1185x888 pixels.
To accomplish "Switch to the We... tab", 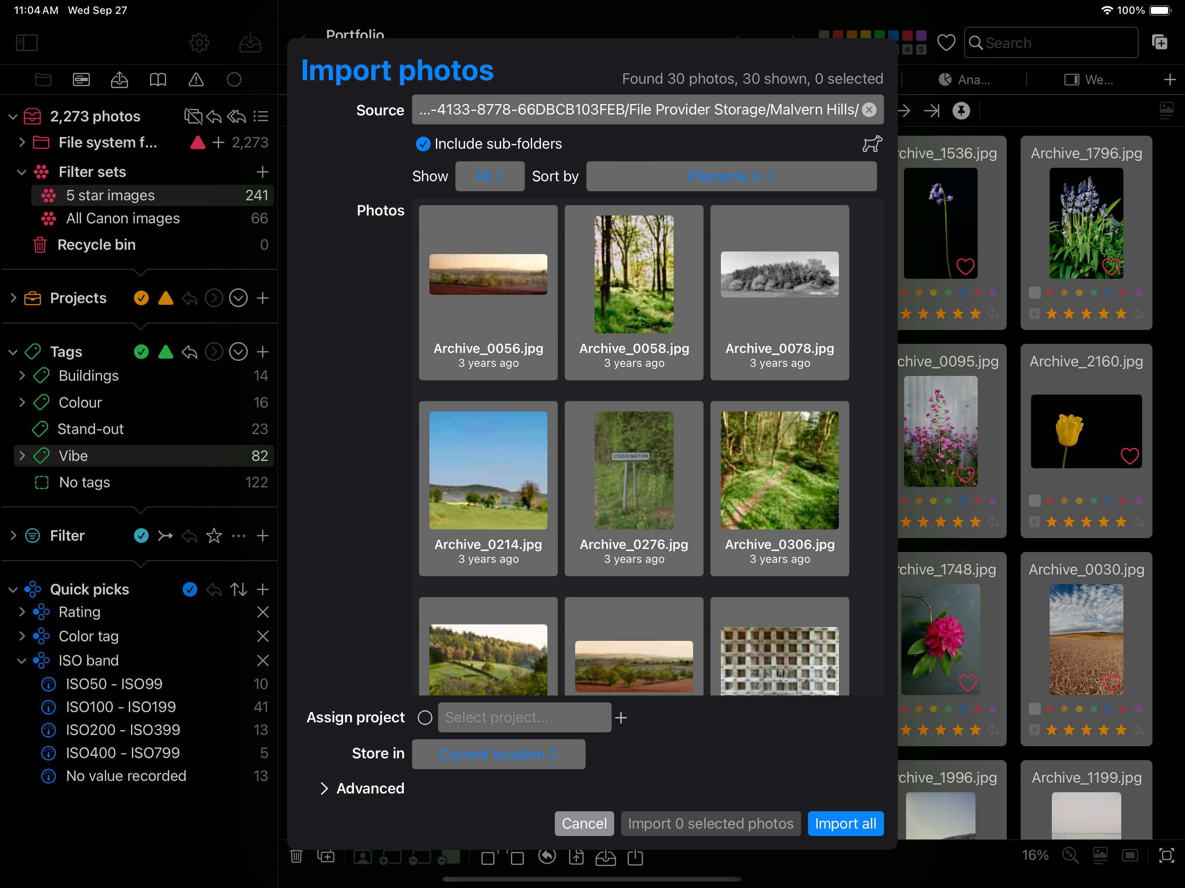I will (1089, 80).
